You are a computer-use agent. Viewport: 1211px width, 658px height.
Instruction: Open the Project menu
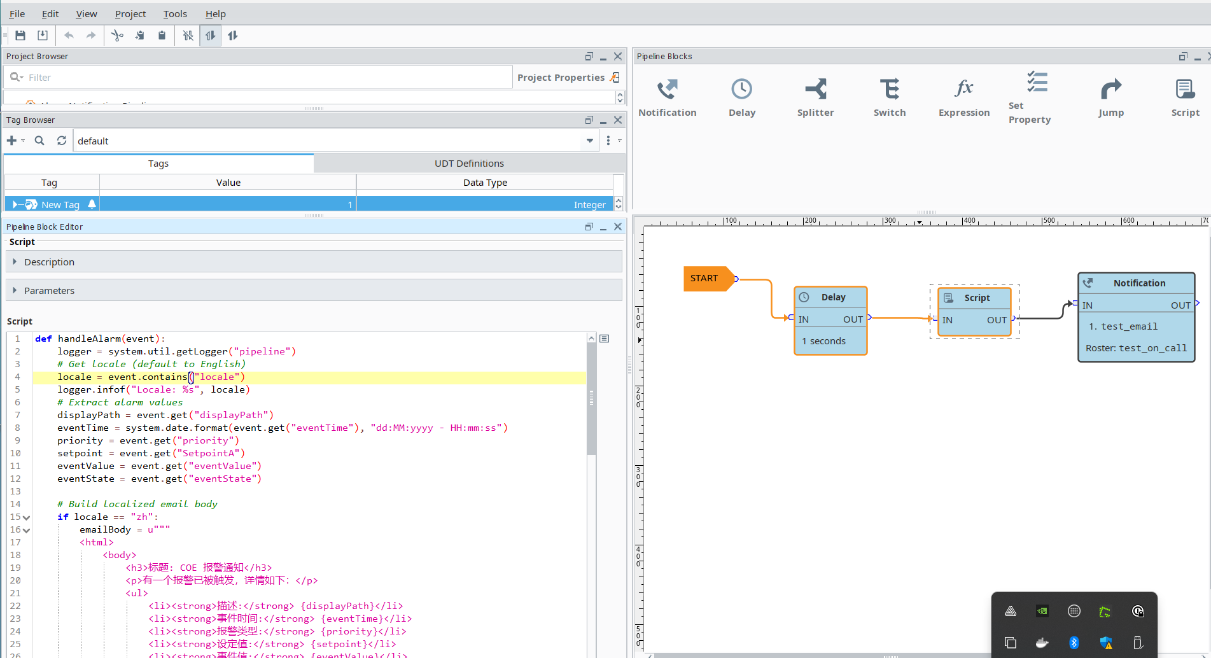click(x=130, y=13)
